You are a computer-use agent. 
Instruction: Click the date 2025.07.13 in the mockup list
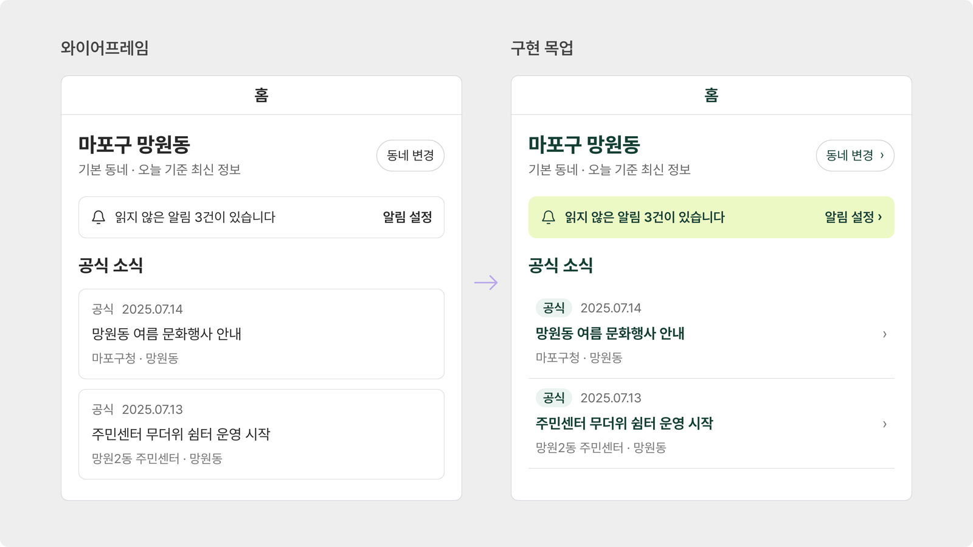pos(611,398)
